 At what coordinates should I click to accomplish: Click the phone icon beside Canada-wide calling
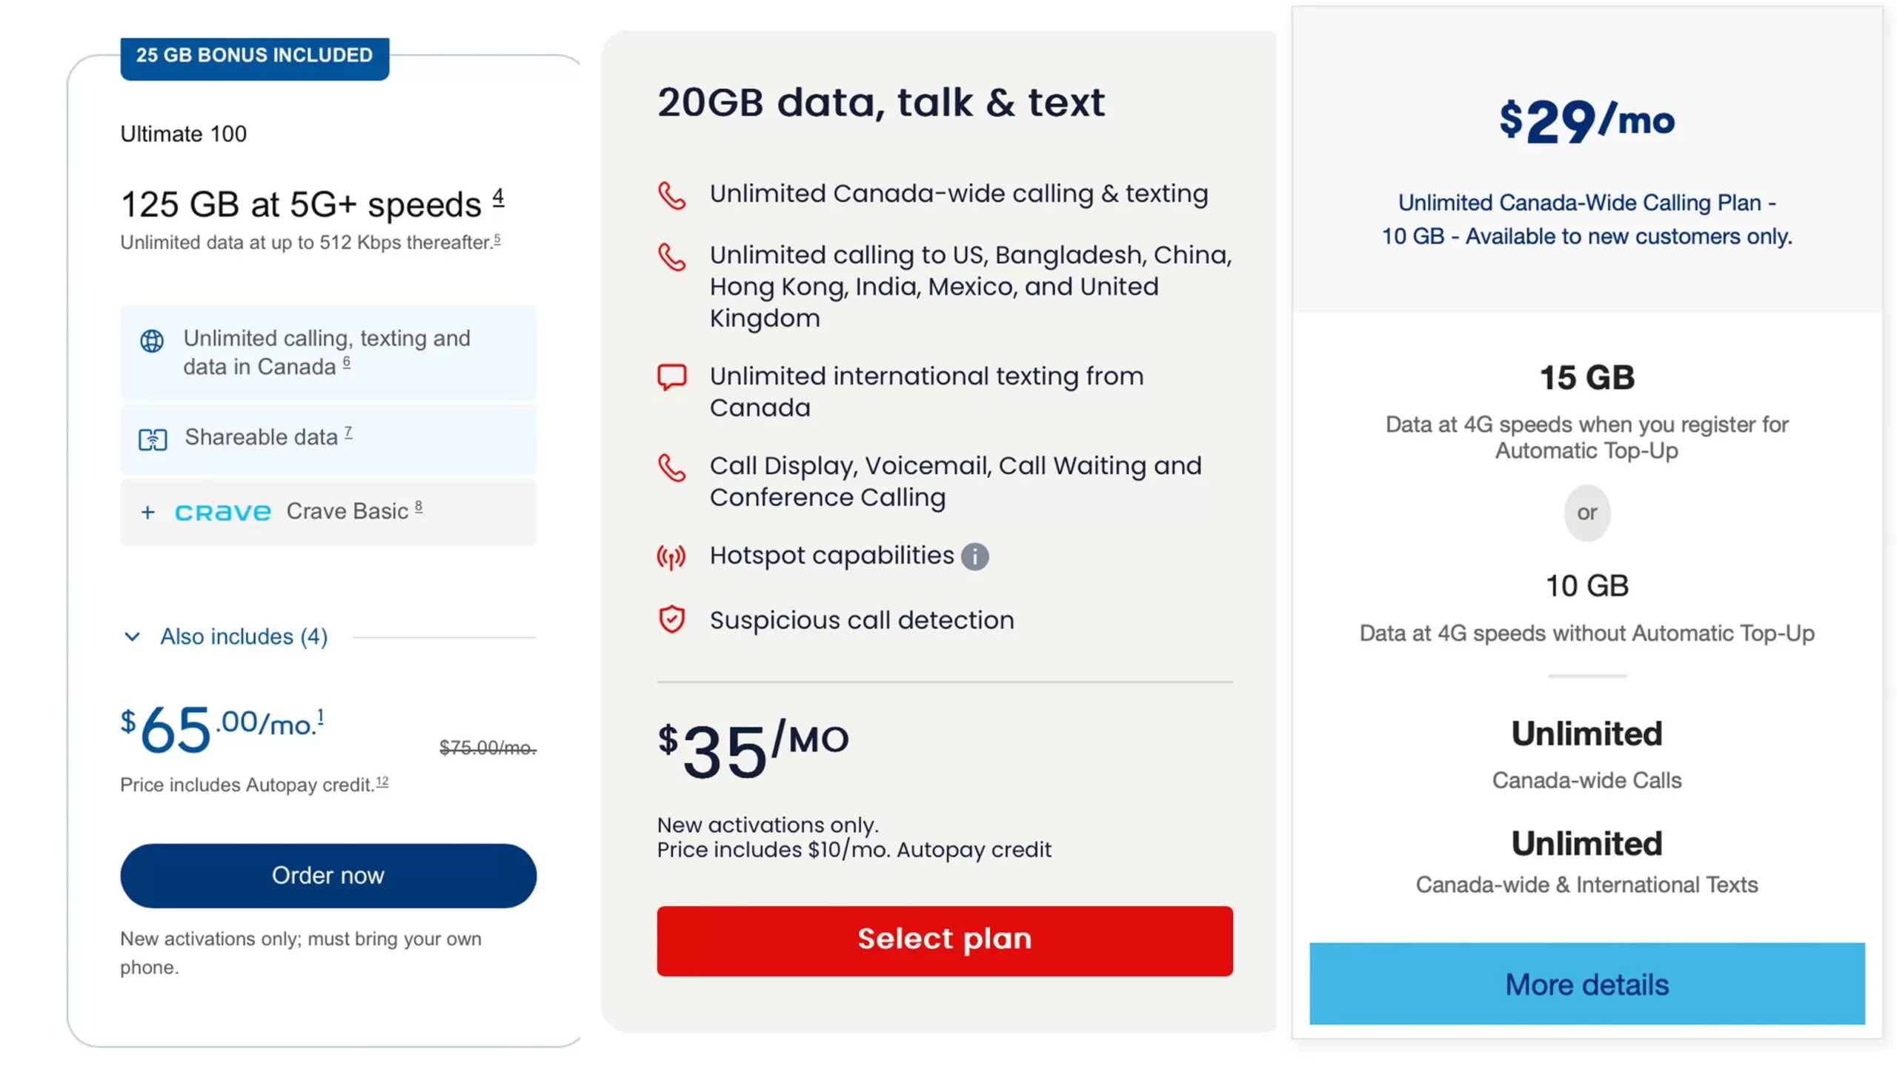pos(671,196)
